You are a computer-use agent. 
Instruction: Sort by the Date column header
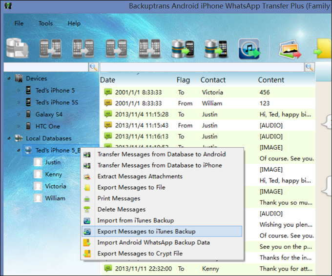click(x=107, y=80)
